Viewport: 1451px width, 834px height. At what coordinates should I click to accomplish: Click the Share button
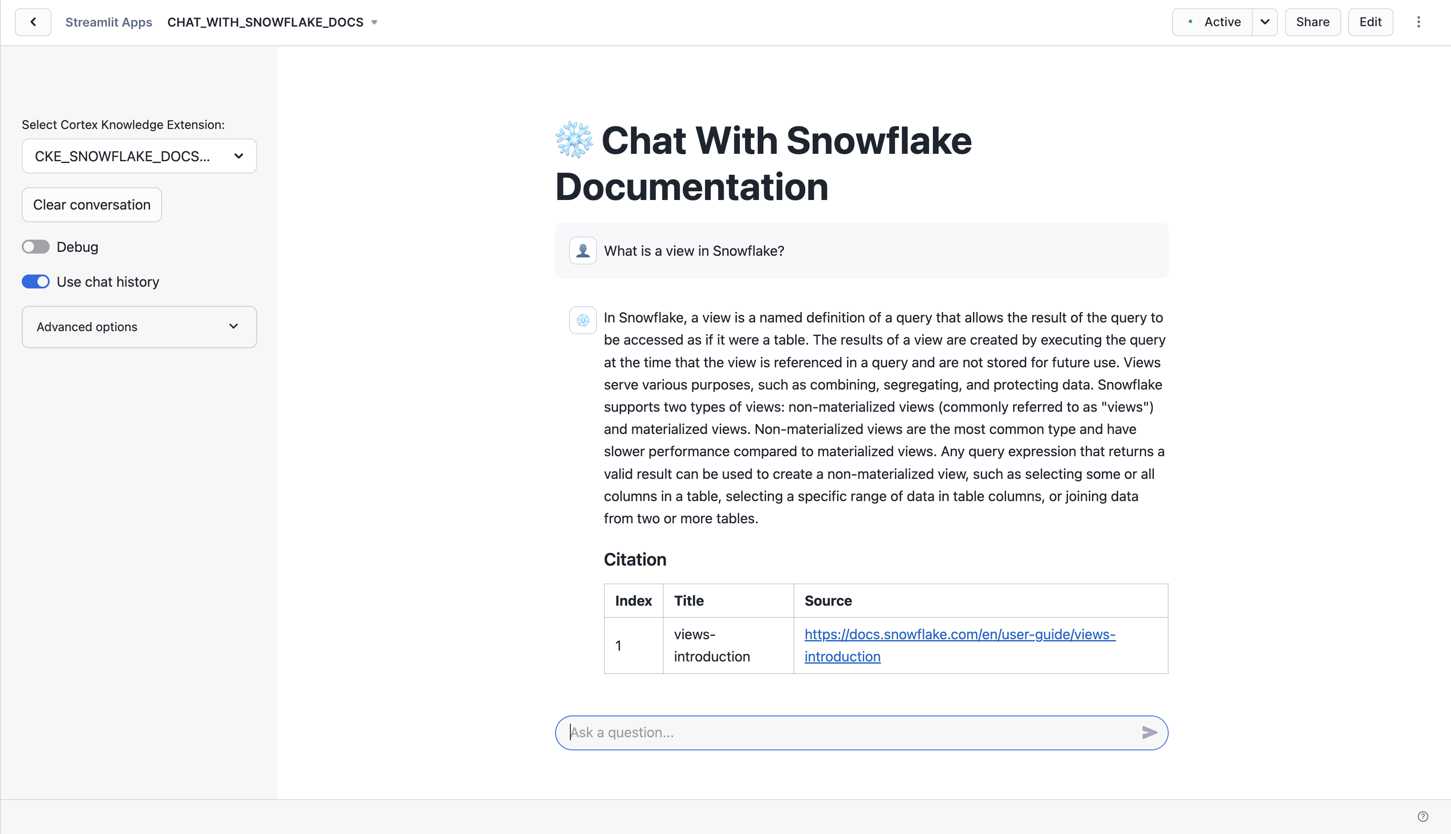pos(1312,22)
